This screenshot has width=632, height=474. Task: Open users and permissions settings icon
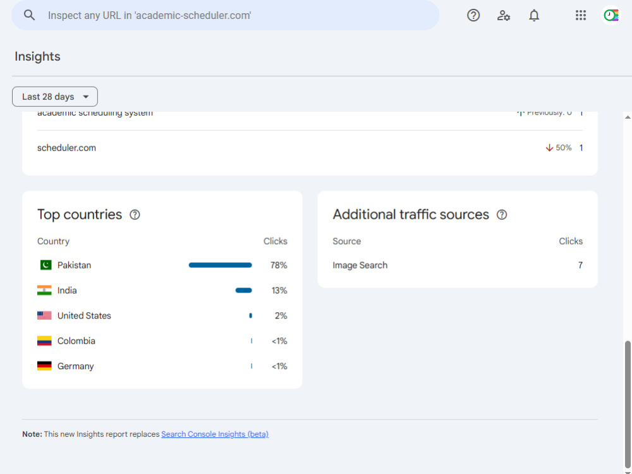coord(504,15)
